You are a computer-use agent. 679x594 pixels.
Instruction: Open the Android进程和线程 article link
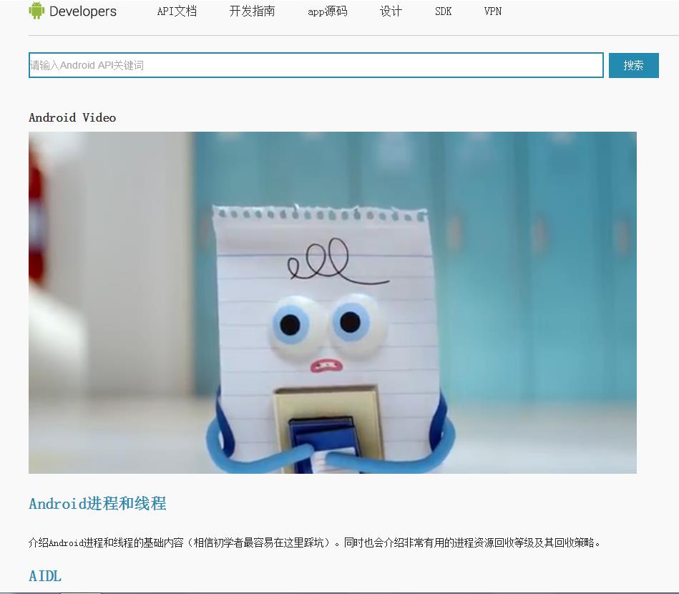pos(97,503)
